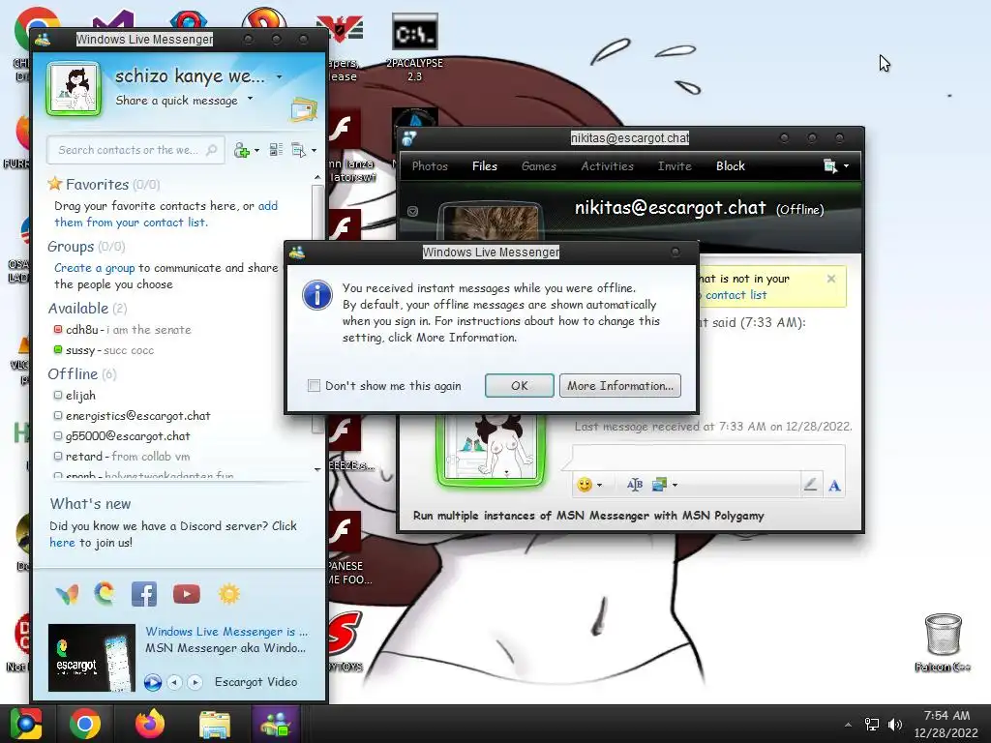Click the font style icon in chat

click(x=635, y=485)
